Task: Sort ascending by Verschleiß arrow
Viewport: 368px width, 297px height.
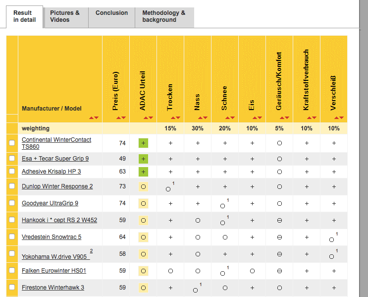Action: click(336, 118)
